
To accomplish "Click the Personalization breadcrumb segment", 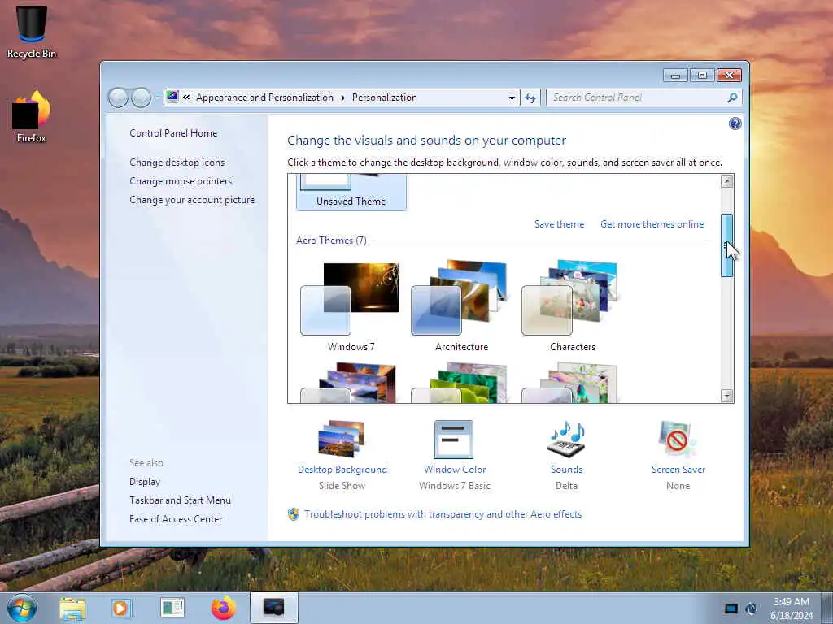I will [x=384, y=97].
